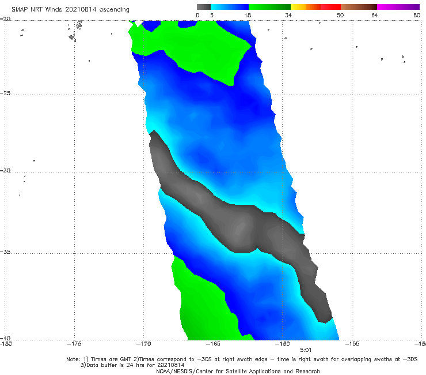Click the color bar label '5'
Viewport: 426px width, 375px height.
(212, 16)
